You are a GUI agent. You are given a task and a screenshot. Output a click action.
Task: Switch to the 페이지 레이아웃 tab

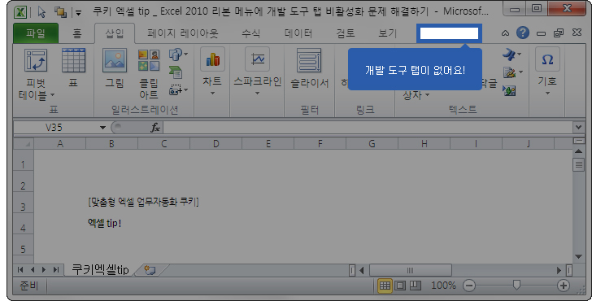183,33
